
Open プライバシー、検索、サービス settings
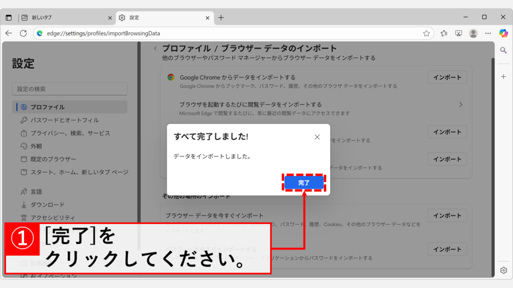click(x=70, y=133)
